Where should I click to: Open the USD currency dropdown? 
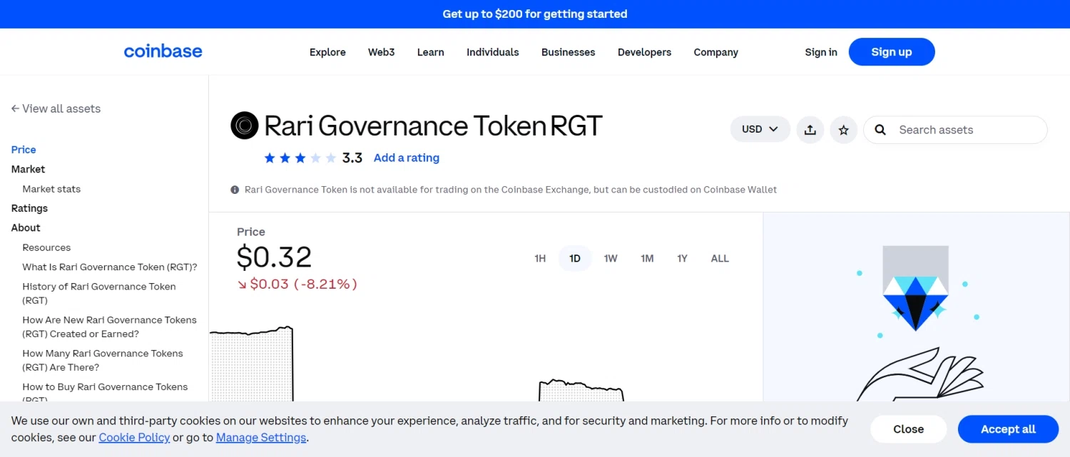click(760, 130)
